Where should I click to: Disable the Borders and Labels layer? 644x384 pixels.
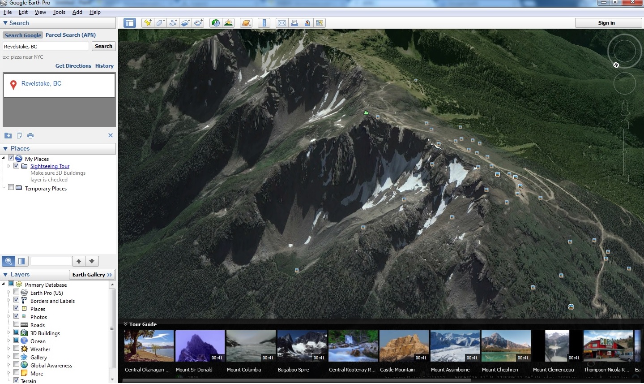click(x=17, y=300)
